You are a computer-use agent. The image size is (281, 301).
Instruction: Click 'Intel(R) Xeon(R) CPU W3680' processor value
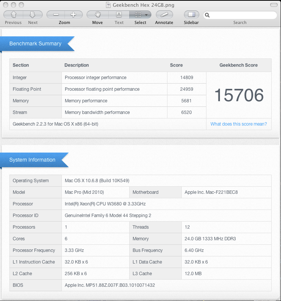105,204
